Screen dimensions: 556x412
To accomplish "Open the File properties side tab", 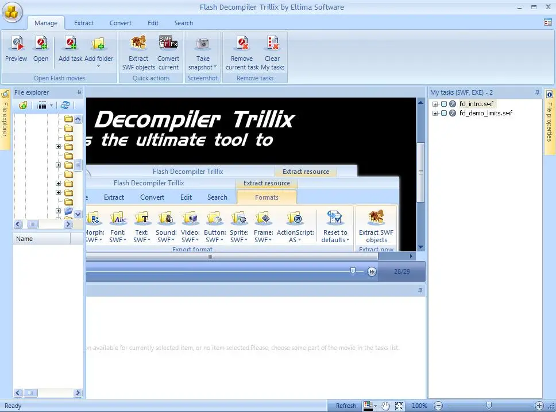I will [x=550, y=122].
